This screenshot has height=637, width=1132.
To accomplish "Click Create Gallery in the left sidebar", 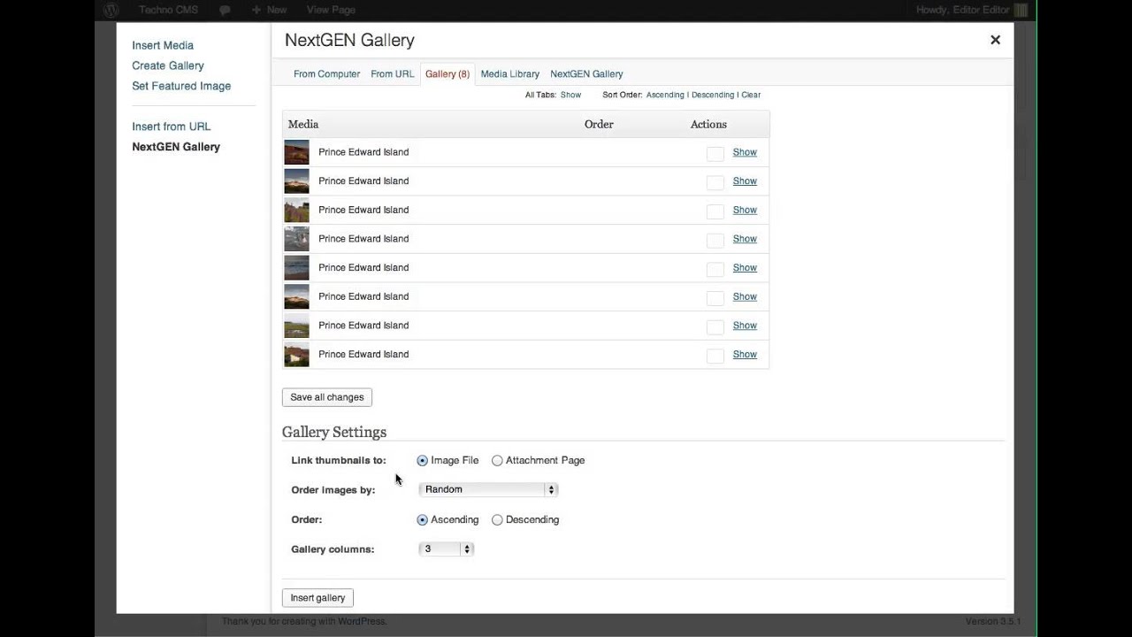I will (168, 65).
